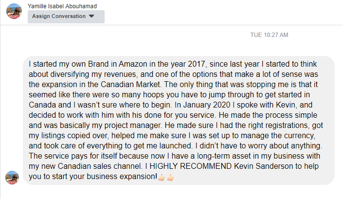
Task: Click the second thumbs-up emoji in the message
Action: 170,177
